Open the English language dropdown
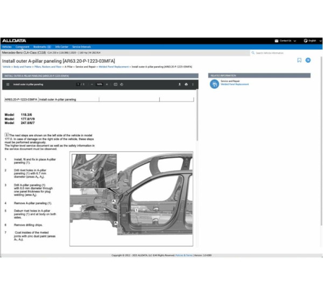The width and height of the screenshot is (323, 296). (312, 40)
